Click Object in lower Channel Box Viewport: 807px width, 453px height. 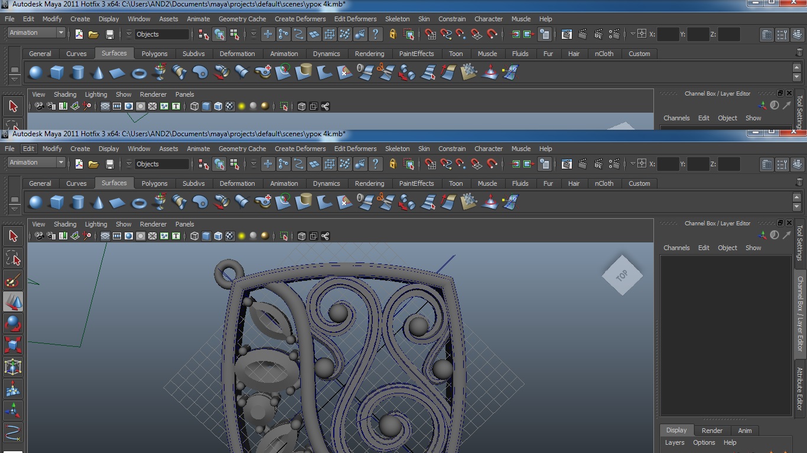tap(727, 248)
